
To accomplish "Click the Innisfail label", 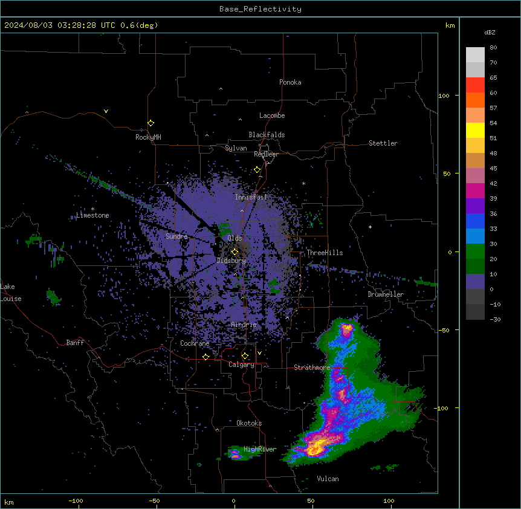I will (251, 197).
